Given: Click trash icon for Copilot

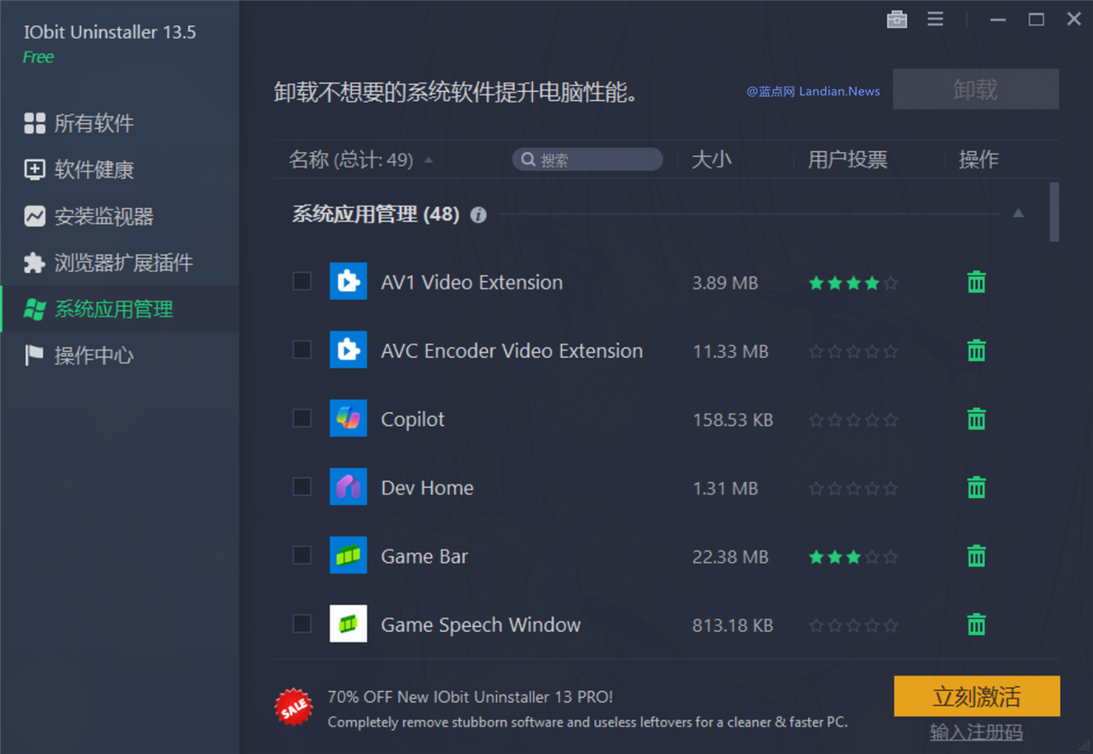Looking at the screenshot, I should pyautogui.click(x=976, y=418).
